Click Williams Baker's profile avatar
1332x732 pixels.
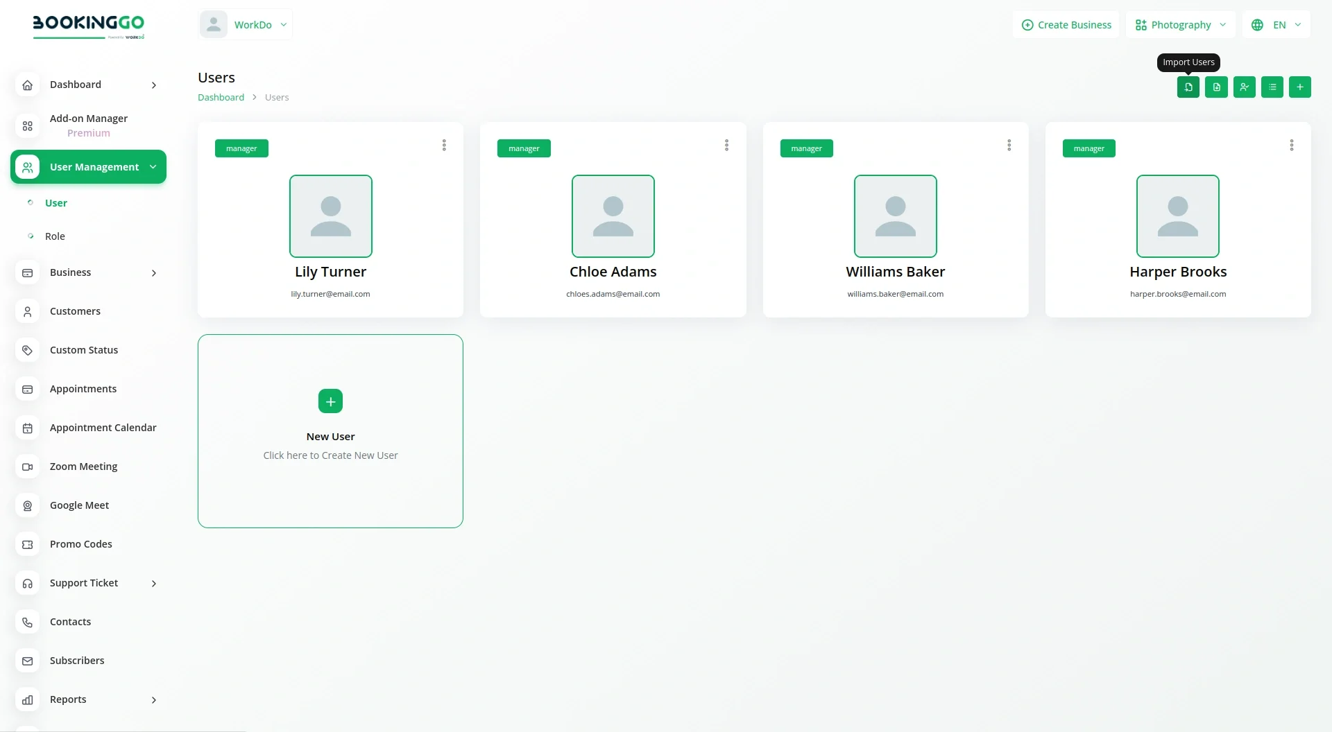pyautogui.click(x=895, y=216)
